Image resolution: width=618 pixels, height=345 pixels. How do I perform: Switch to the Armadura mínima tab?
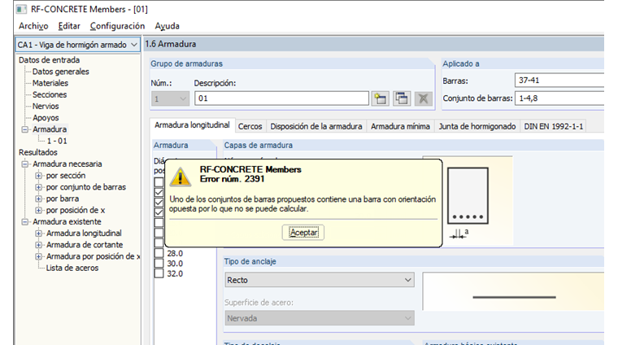point(400,126)
